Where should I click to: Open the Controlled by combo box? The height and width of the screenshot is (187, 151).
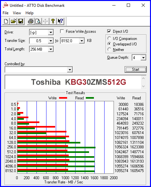39,70
